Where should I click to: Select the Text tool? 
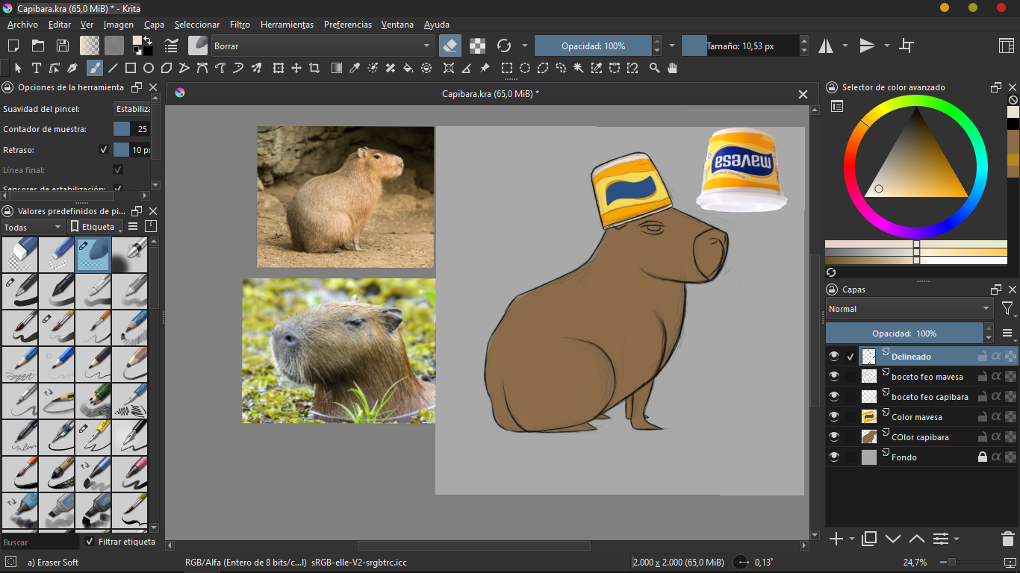[37, 68]
